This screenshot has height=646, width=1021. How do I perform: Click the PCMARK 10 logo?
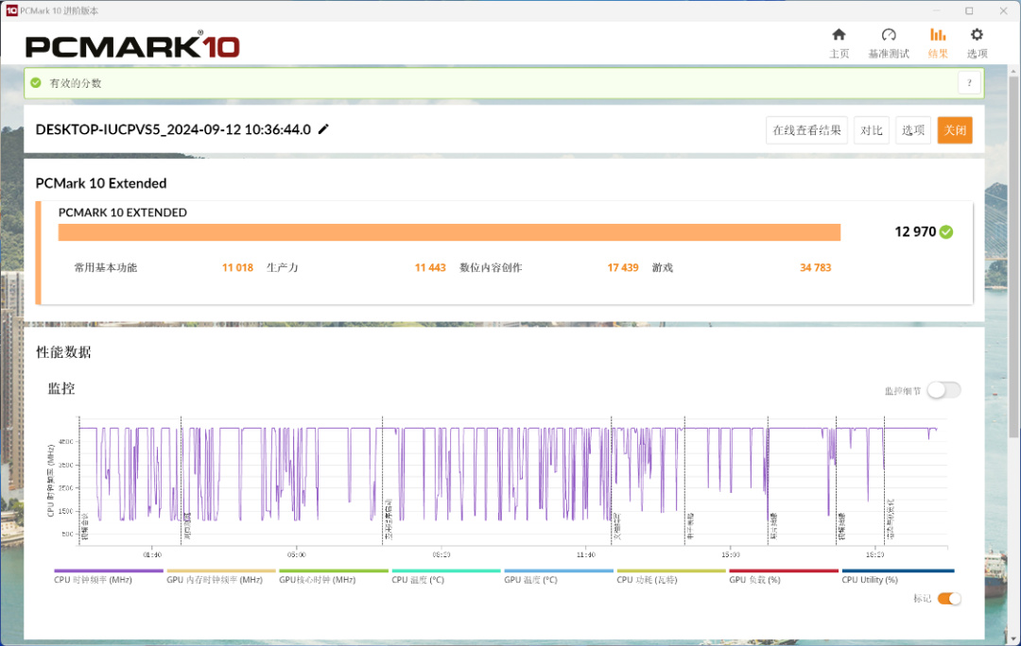(132, 46)
